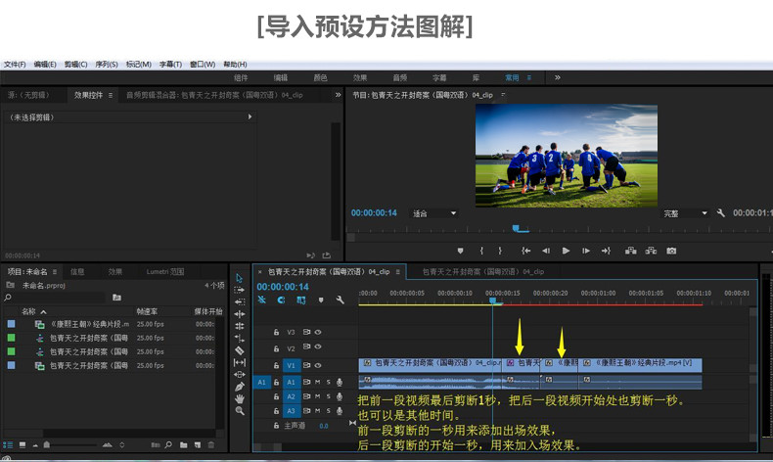The height and width of the screenshot is (462, 773).
Task: Sort project list by 名称 column
Action: [x=33, y=311]
